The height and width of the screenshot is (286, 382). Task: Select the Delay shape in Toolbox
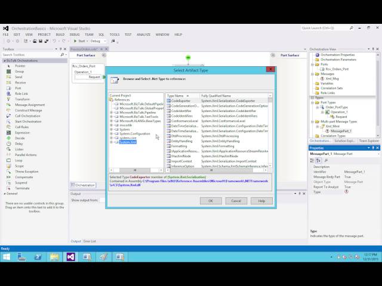point(19,144)
